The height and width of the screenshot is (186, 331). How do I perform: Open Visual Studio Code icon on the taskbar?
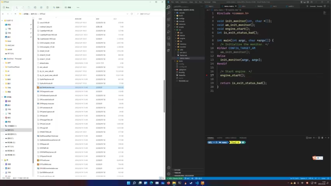point(197,183)
